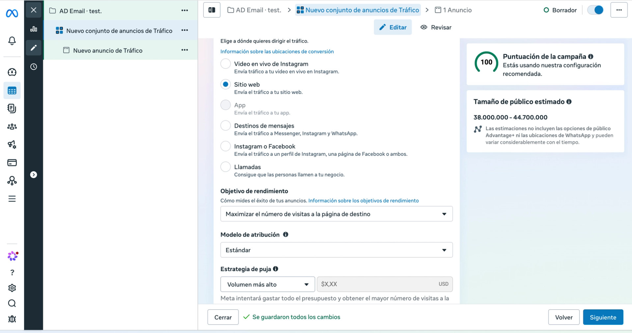Go to 1 Anuncio breadcrumb
This screenshot has width=632, height=333.
click(453, 10)
